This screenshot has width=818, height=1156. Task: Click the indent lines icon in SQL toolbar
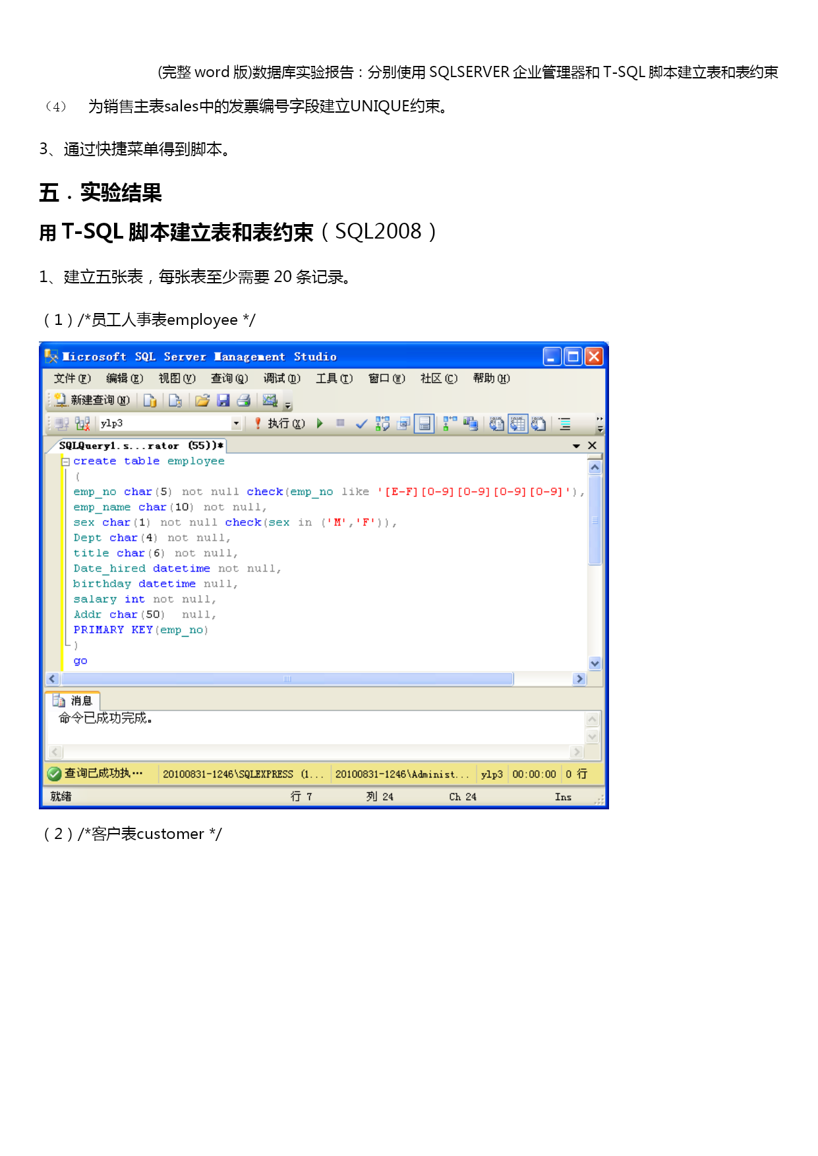click(x=565, y=424)
